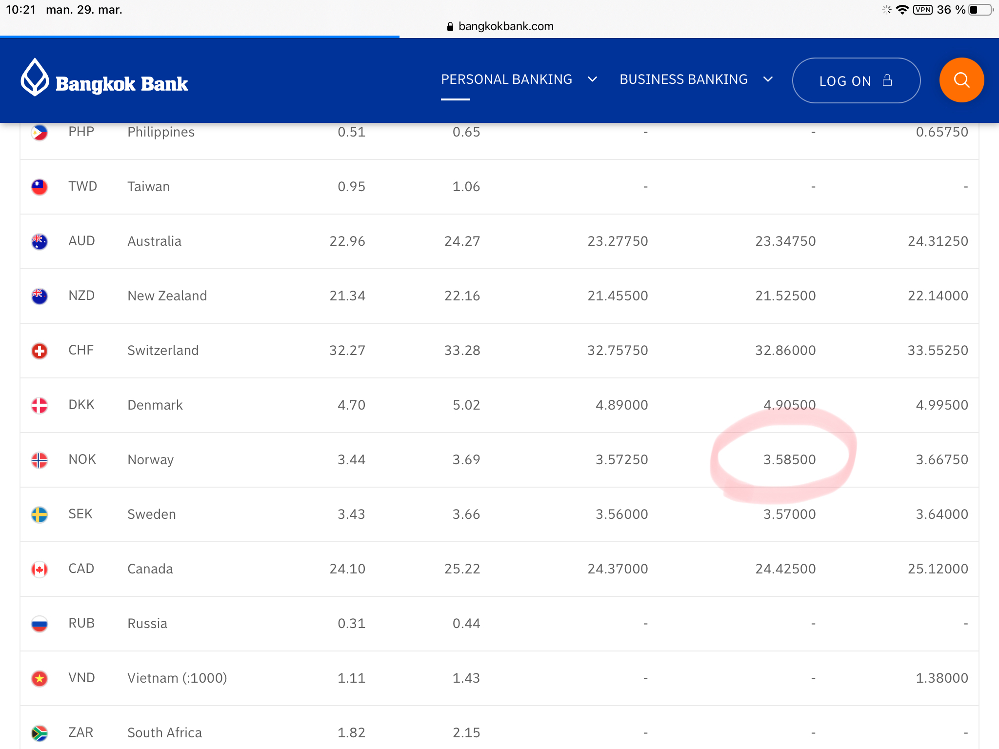Expand the Business Banking chevron

(x=768, y=79)
